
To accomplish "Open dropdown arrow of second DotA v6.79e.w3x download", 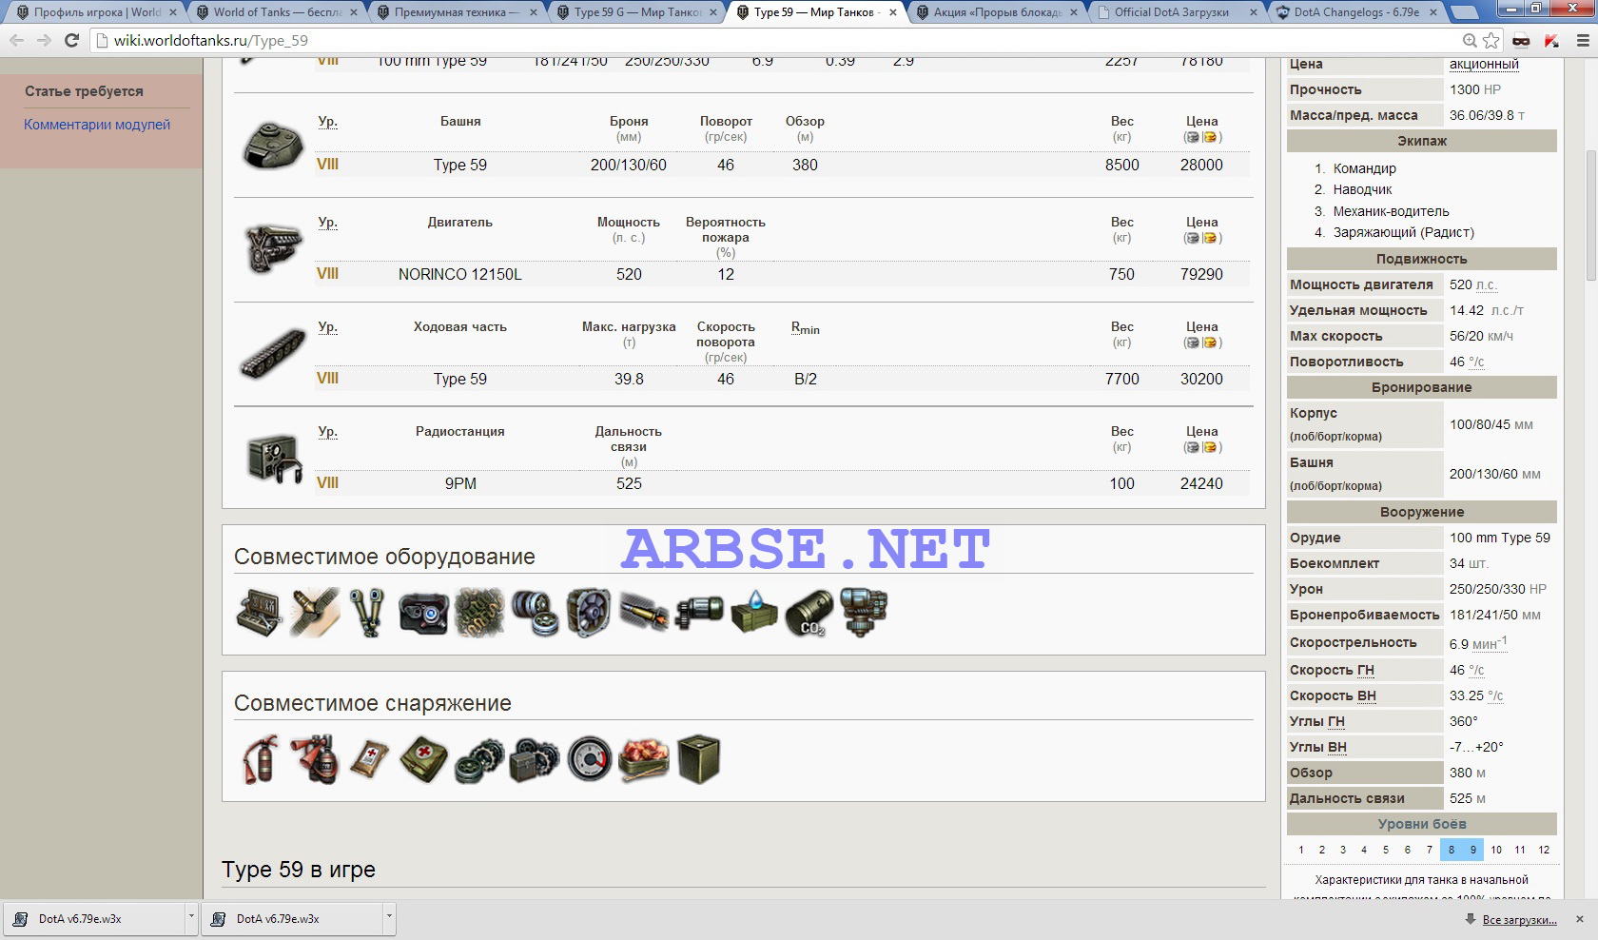I will coord(389,918).
